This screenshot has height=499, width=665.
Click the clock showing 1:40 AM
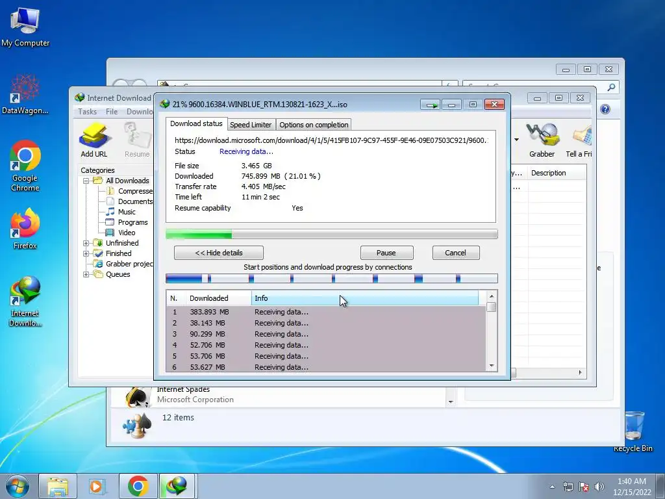pyautogui.click(x=632, y=481)
